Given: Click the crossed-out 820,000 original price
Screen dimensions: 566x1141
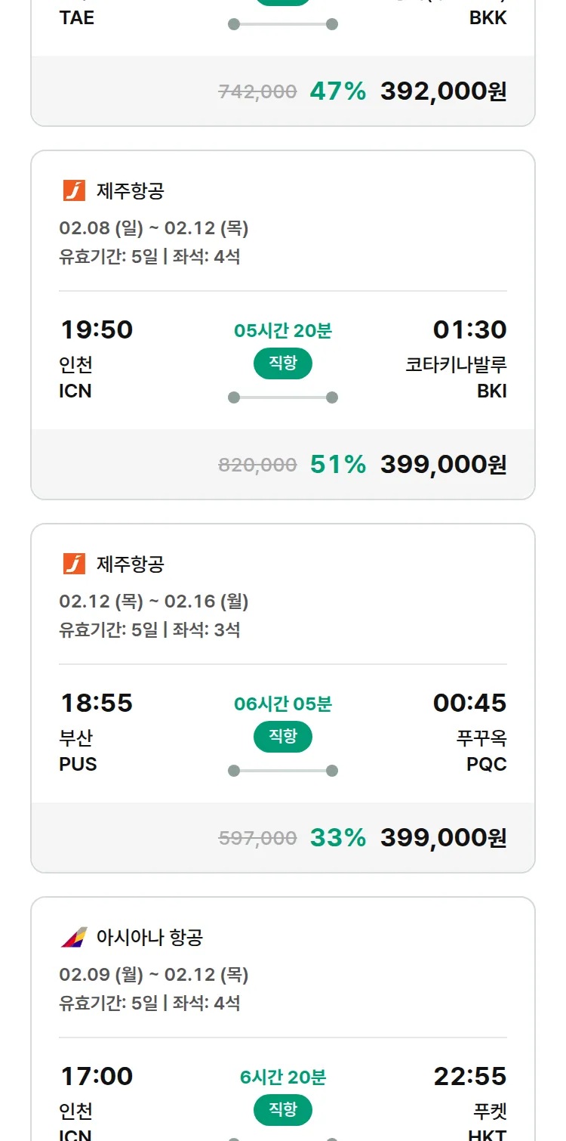Looking at the screenshot, I should tap(257, 465).
